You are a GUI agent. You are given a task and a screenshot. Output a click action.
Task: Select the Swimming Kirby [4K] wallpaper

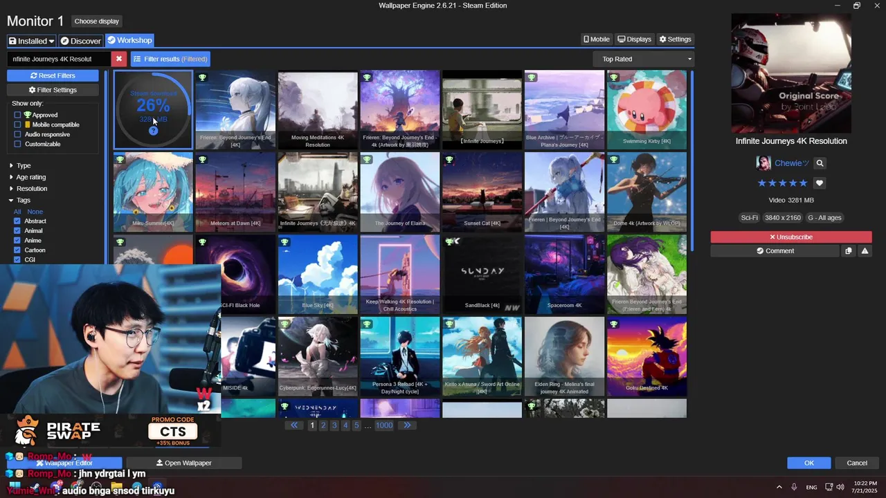(647, 110)
